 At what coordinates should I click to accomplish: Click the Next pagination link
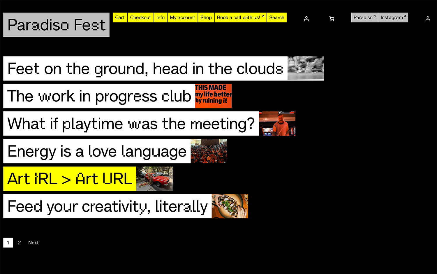[x=34, y=243]
